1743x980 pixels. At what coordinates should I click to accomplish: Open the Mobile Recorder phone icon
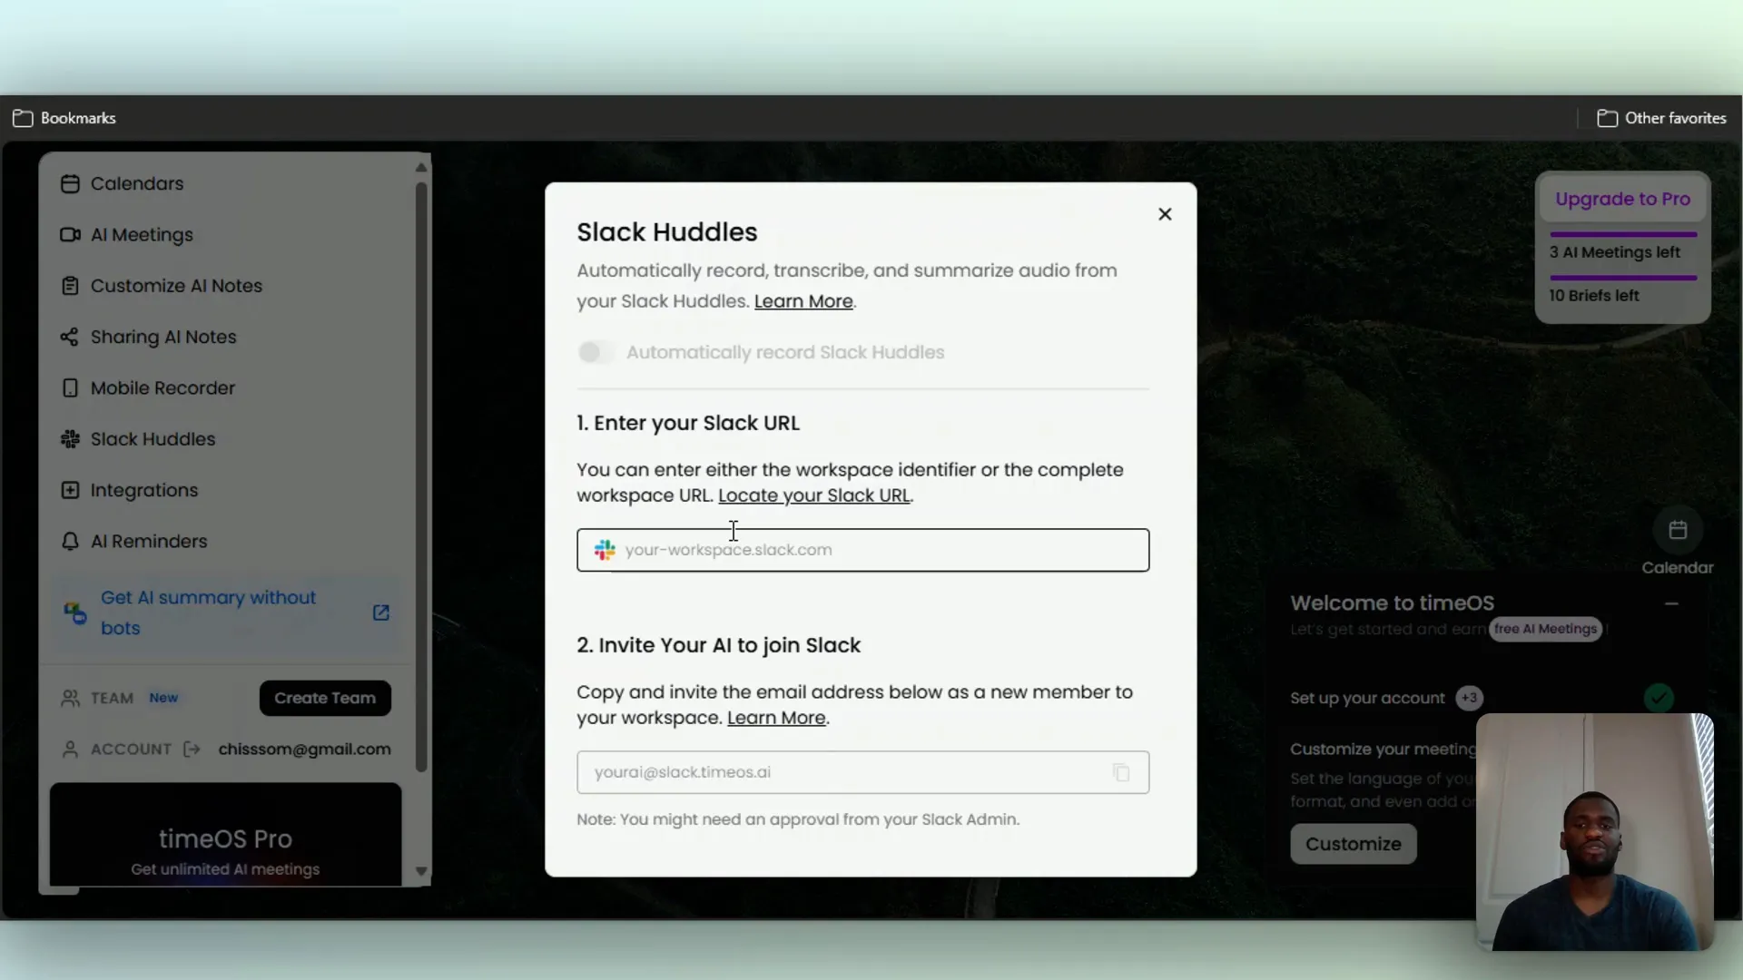point(70,388)
